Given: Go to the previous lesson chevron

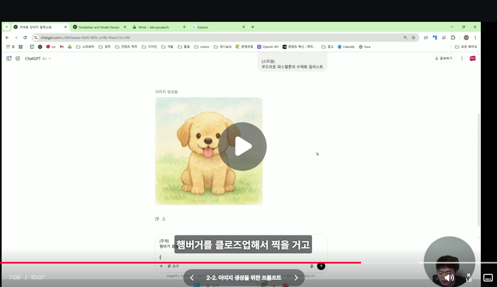Looking at the screenshot, I should pyautogui.click(x=192, y=278).
